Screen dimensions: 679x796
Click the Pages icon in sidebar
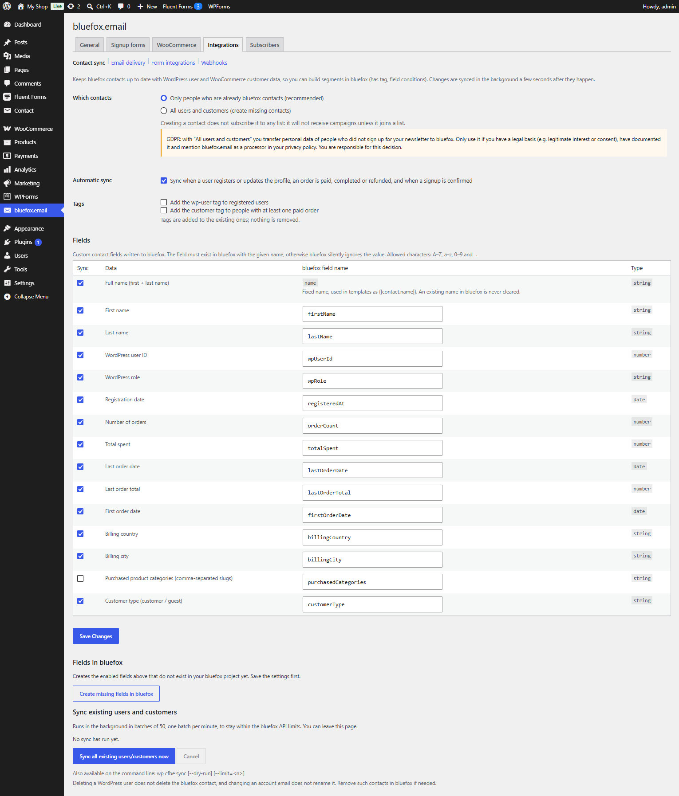click(x=7, y=70)
